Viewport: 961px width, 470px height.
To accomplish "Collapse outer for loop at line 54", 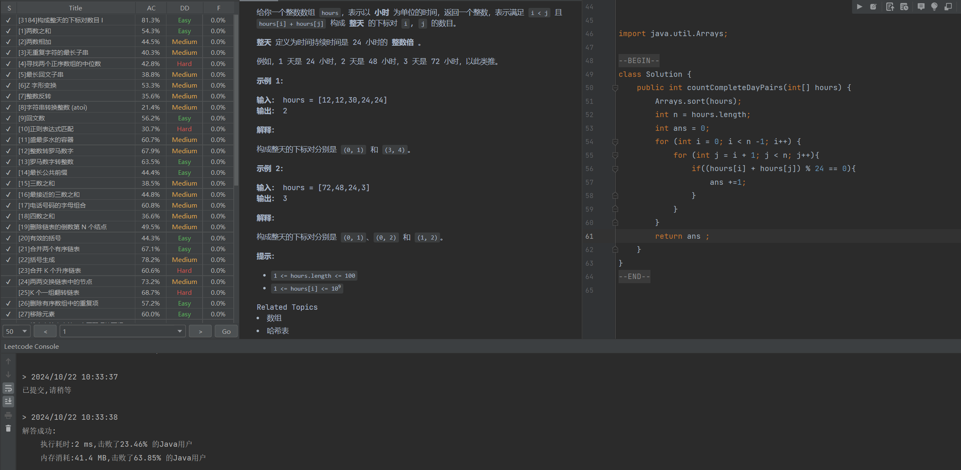I will pyautogui.click(x=615, y=142).
